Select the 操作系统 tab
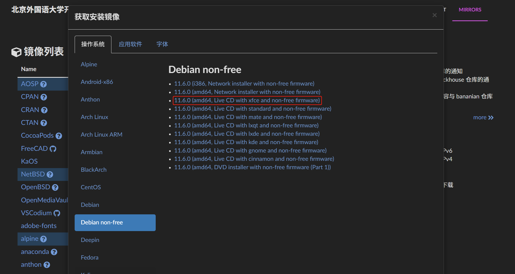Screen dimensions: 515x274 coord(93,44)
